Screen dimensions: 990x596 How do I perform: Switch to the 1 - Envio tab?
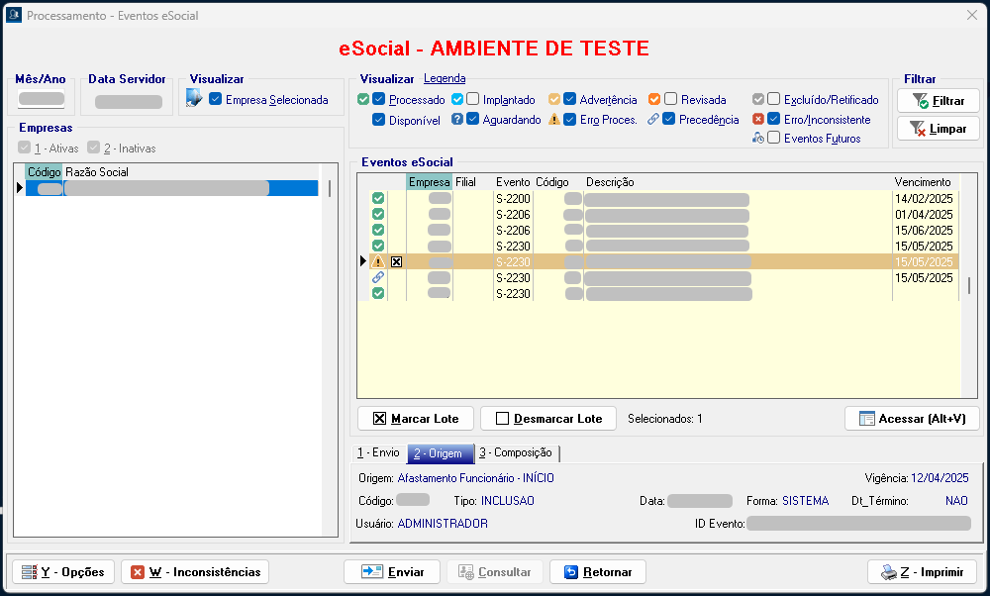tap(378, 452)
